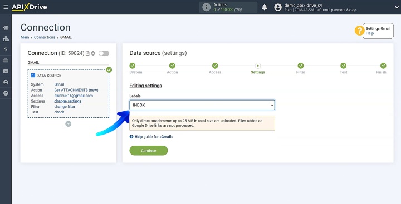Image resolution: width=401 pixels, height=204 pixels.
Task: Go to the Test step
Action: (343, 66)
